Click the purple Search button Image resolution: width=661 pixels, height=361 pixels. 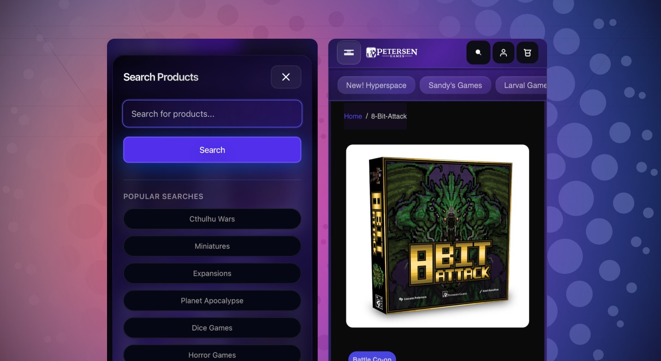212,150
